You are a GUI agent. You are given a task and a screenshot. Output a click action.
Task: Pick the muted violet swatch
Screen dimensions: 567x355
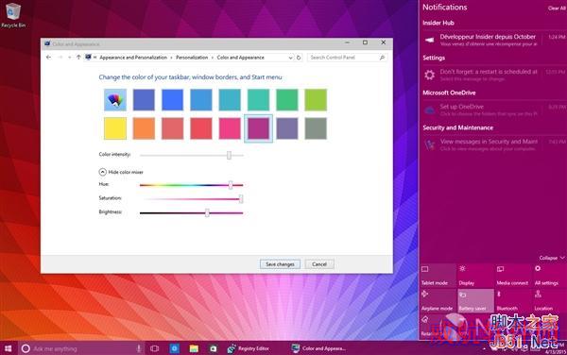coord(287,128)
